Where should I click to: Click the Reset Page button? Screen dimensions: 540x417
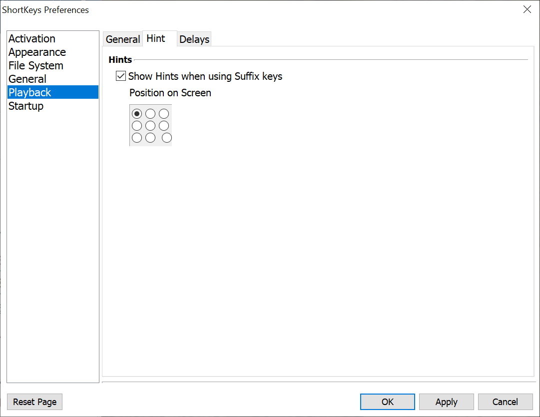click(x=35, y=402)
